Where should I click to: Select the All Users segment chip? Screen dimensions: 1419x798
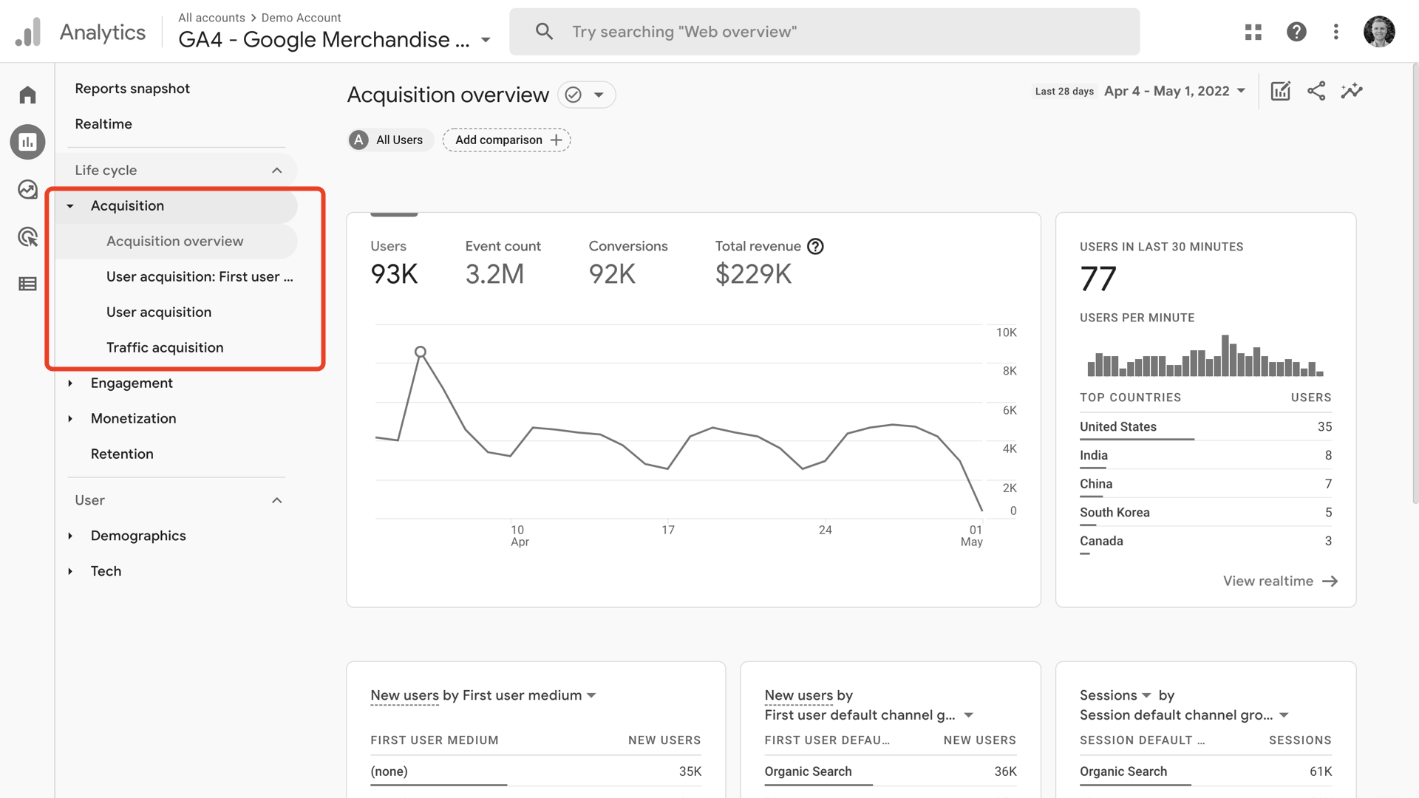[389, 140]
